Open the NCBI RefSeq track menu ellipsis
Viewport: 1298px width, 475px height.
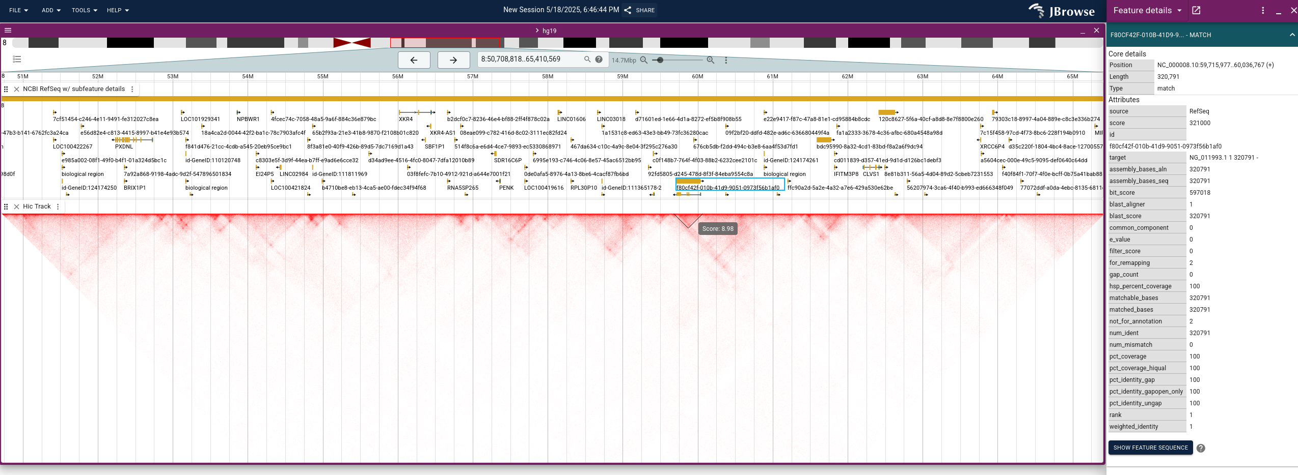click(x=132, y=88)
